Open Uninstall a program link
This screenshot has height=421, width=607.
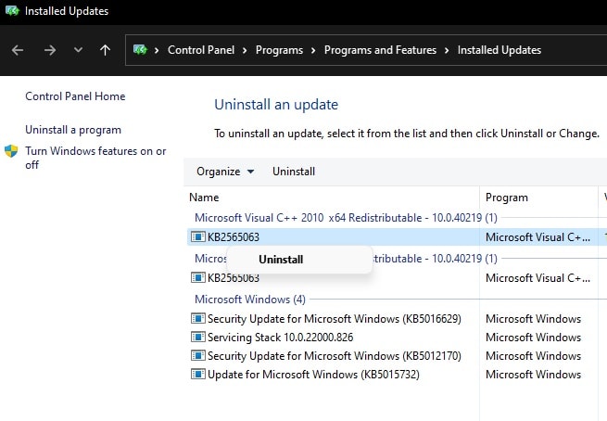coord(73,130)
